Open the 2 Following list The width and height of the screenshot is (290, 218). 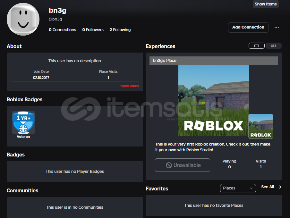point(120,30)
